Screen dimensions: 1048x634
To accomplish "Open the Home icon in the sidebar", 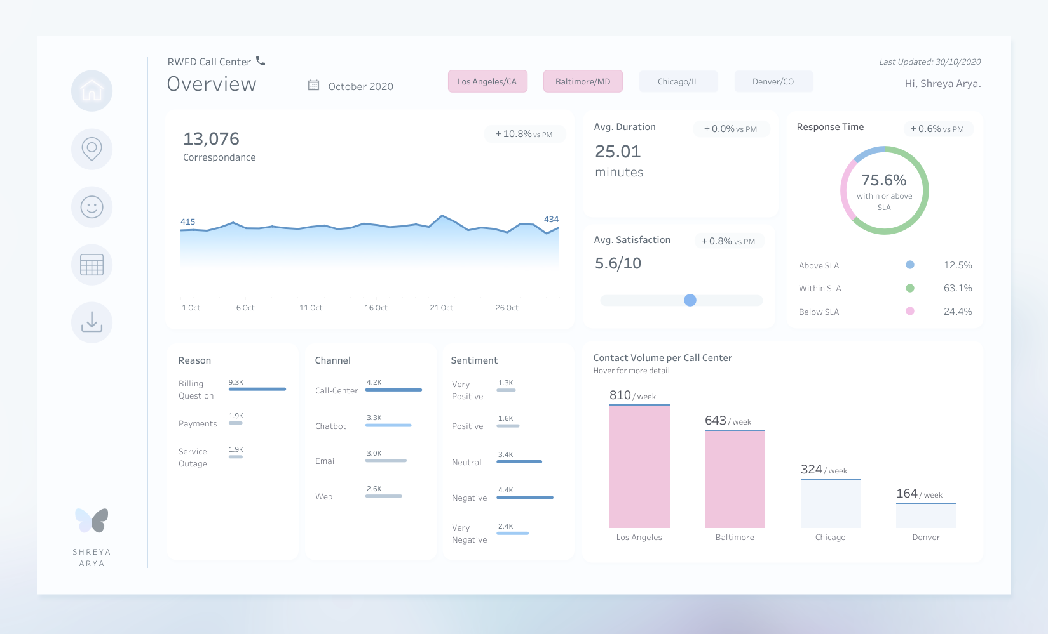I will point(92,91).
